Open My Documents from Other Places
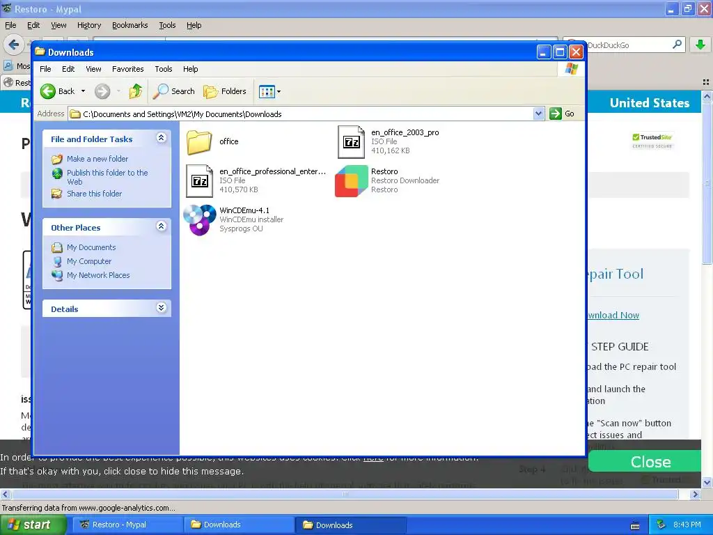The height and width of the screenshot is (535, 713). [91, 247]
